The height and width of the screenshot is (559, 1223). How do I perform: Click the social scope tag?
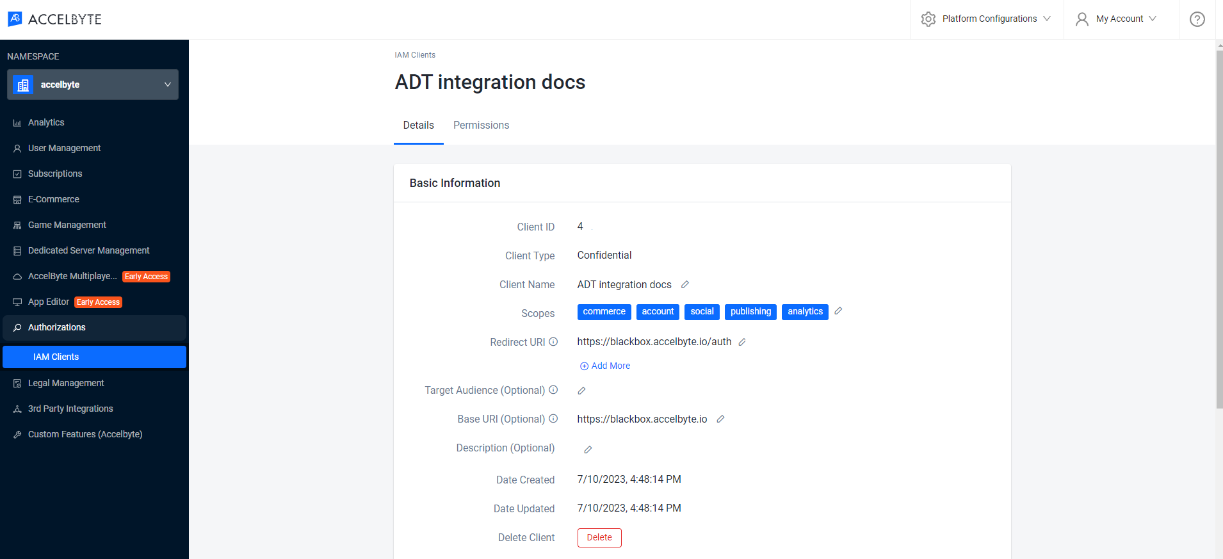coord(702,312)
